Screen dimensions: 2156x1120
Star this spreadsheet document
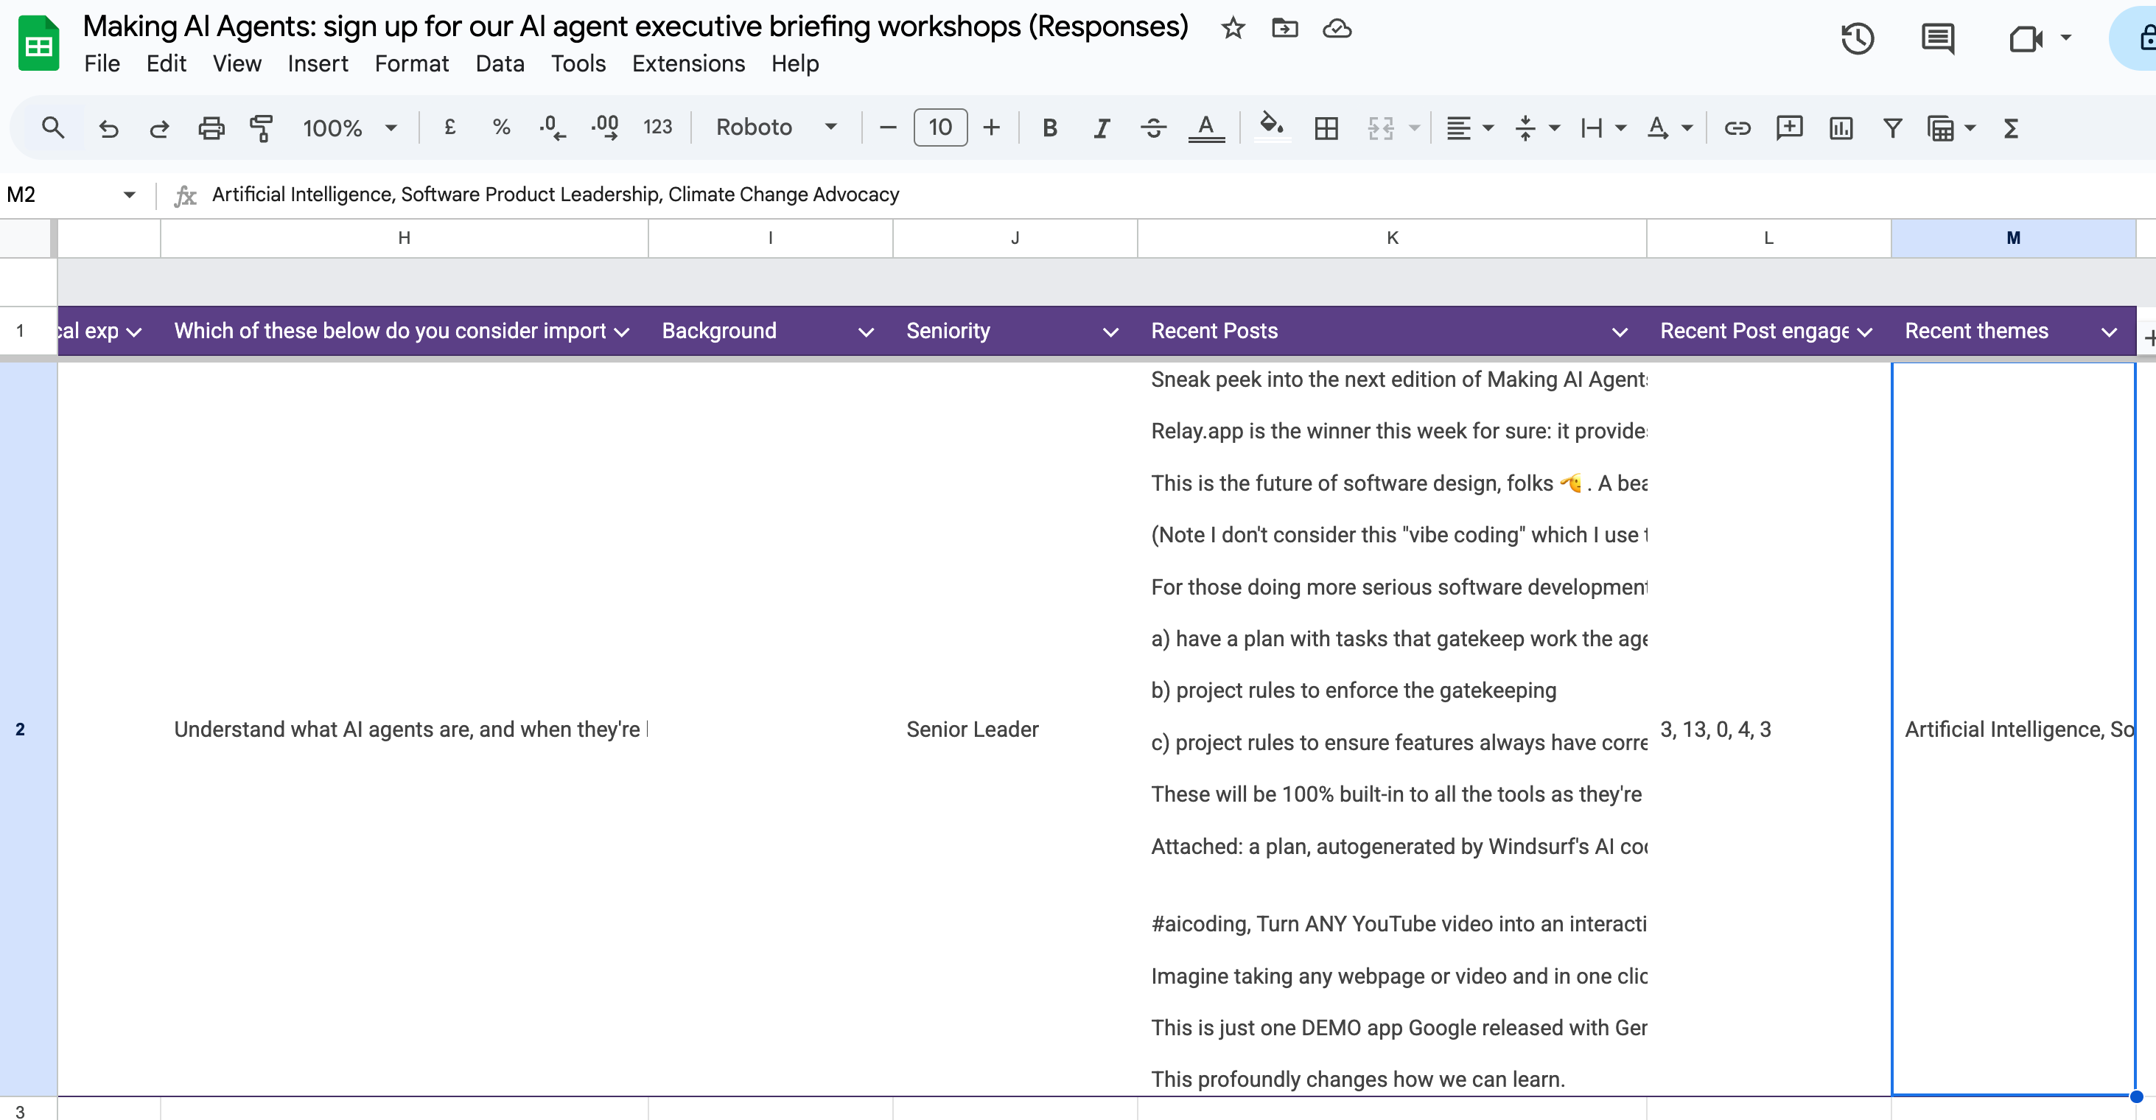[1232, 29]
